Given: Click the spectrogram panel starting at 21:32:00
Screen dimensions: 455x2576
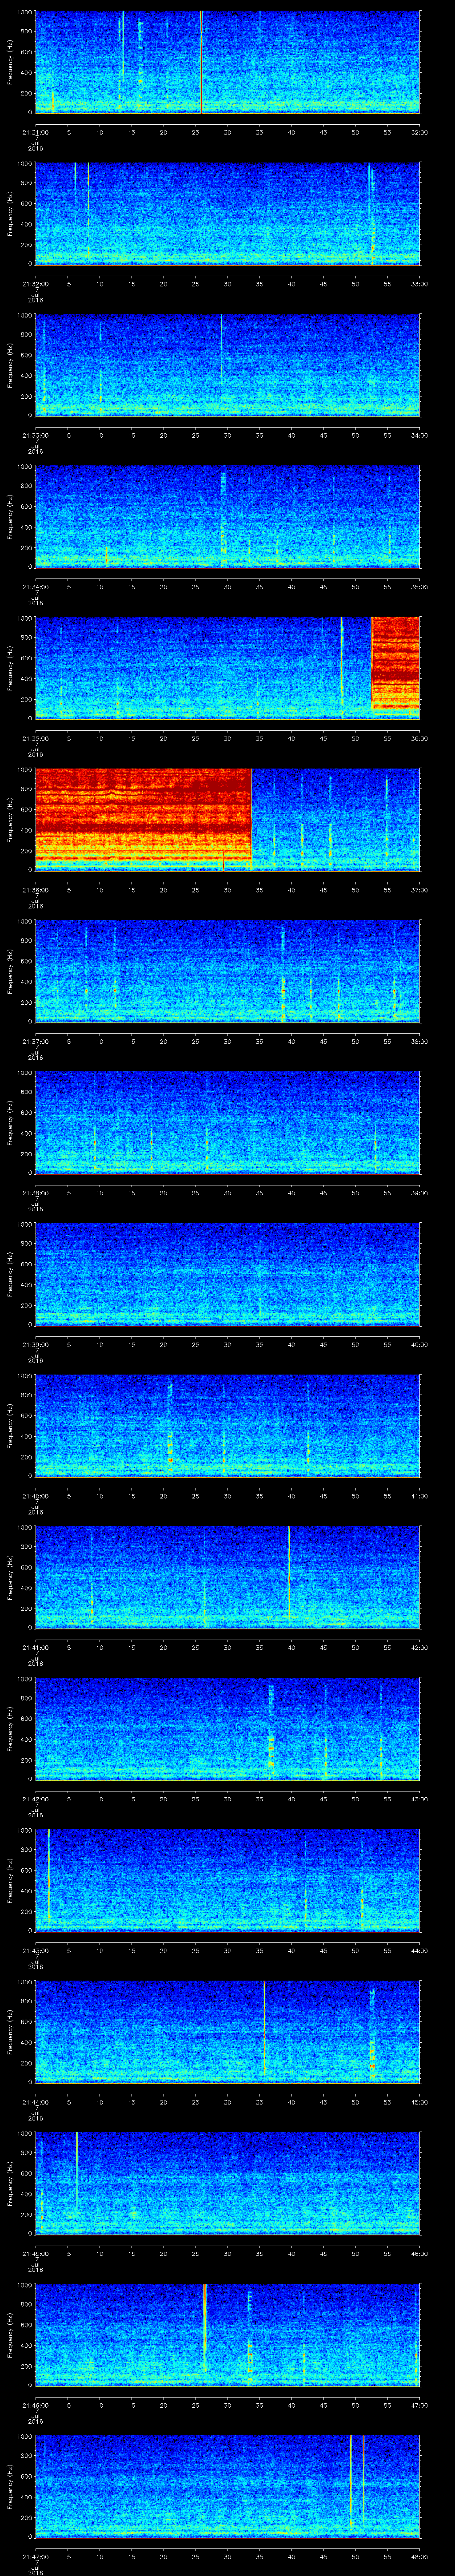Looking at the screenshot, I should click(228, 213).
